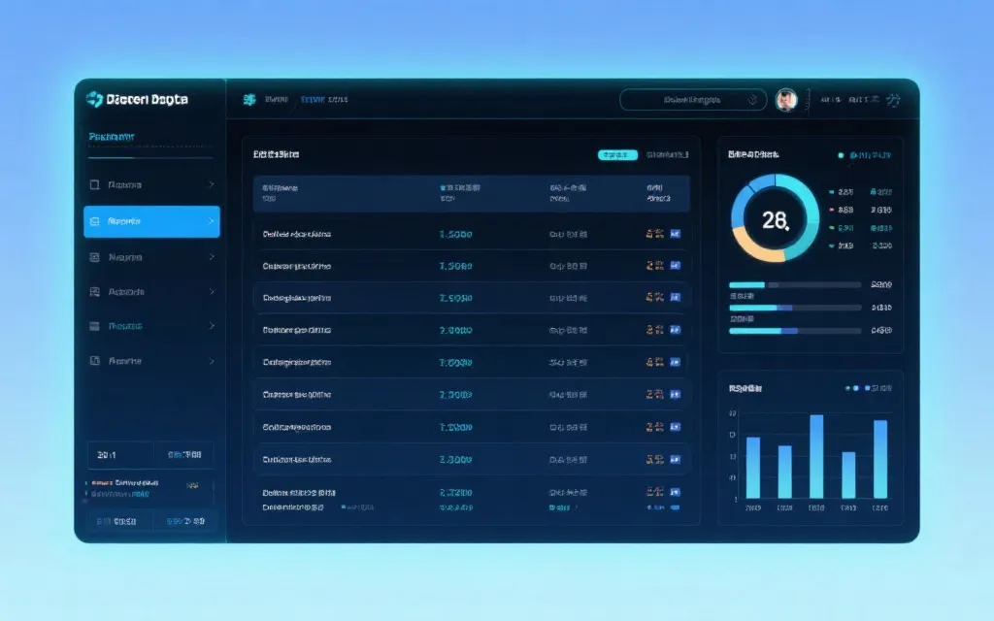Click the blue badge icon in the first table row
This screenshot has width=994, height=621.
point(676,234)
